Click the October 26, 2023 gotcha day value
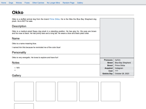Viewport: 146px width, 109px height. (x=122, y=73)
